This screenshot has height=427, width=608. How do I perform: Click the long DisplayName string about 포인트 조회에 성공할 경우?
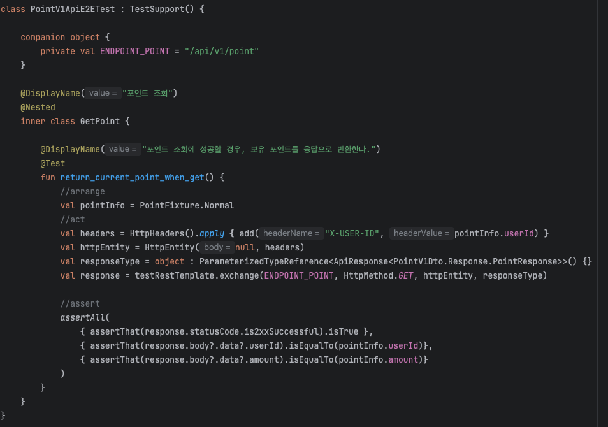pos(259,149)
